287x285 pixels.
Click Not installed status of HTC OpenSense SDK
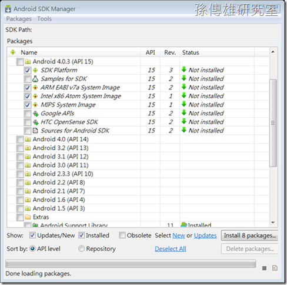tap(206, 122)
